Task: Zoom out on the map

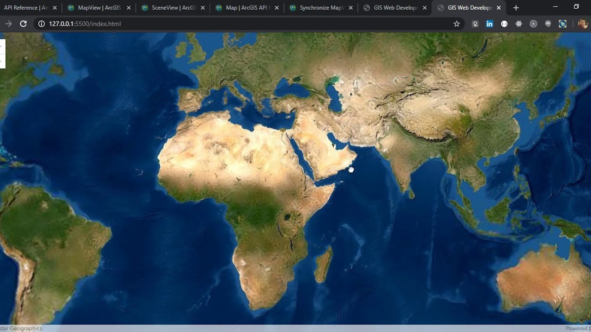Action: (2, 61)
